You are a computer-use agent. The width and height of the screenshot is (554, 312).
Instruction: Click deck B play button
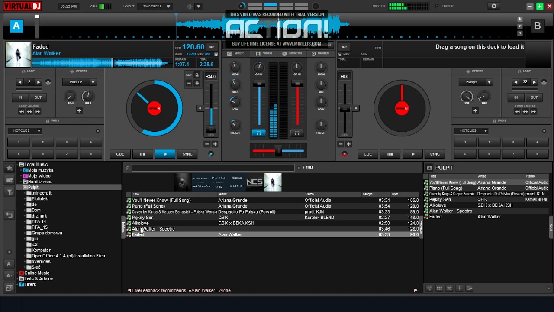[x=412, y=154]
